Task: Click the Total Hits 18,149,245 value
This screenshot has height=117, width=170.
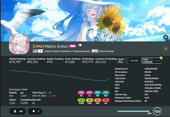Action: click(149, 82)
